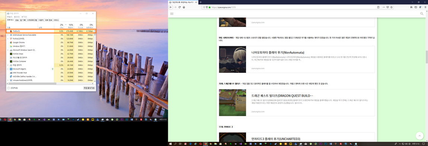Open a new Firefox tab with plus
Screen dimensions: 428x146
click(x=201, y=2)
